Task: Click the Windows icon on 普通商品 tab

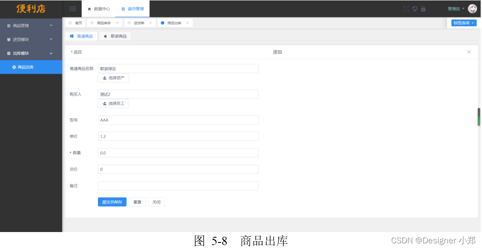Action: (x=72, y=36)
